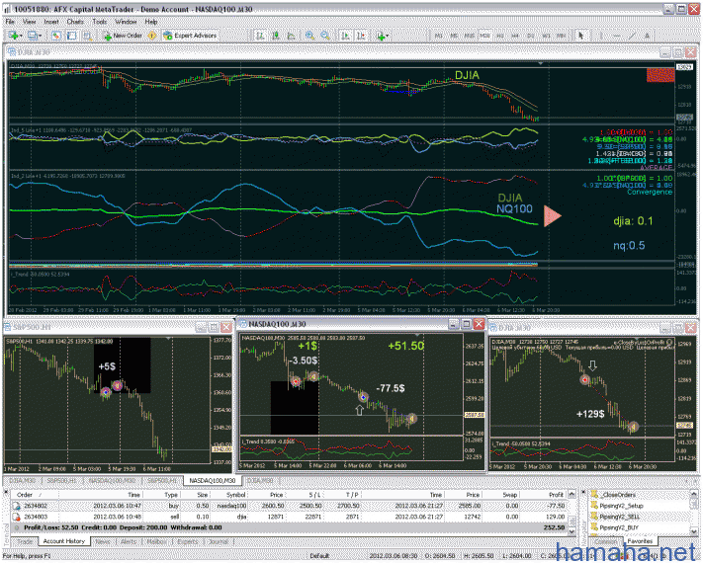Click the New Chart toolbar icon
The width and height of the screenshot is (703, 563).
pyautogui.click(x=13, y=36)
